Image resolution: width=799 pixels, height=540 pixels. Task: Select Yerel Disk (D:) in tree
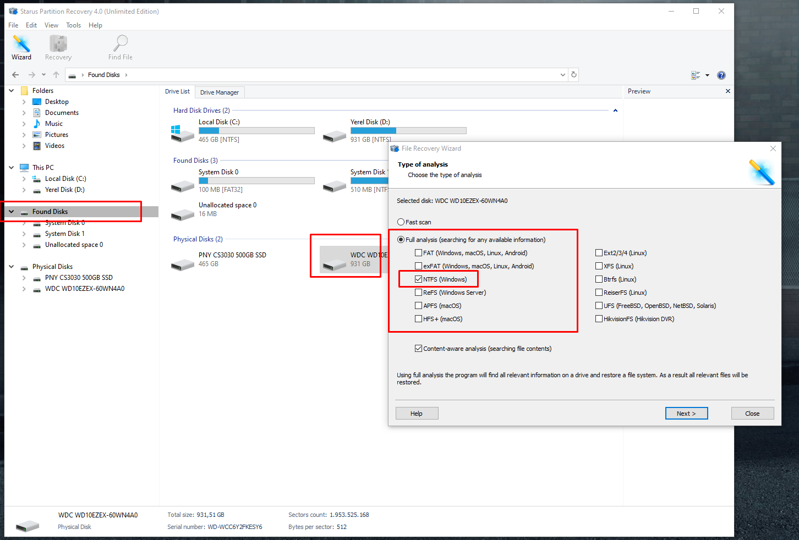(x=65, y=190)
